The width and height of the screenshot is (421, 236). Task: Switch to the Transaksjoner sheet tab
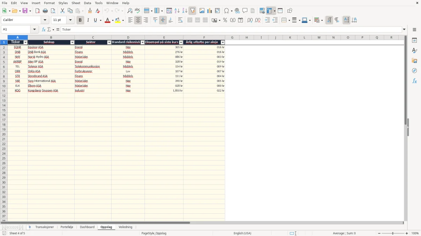45,227
